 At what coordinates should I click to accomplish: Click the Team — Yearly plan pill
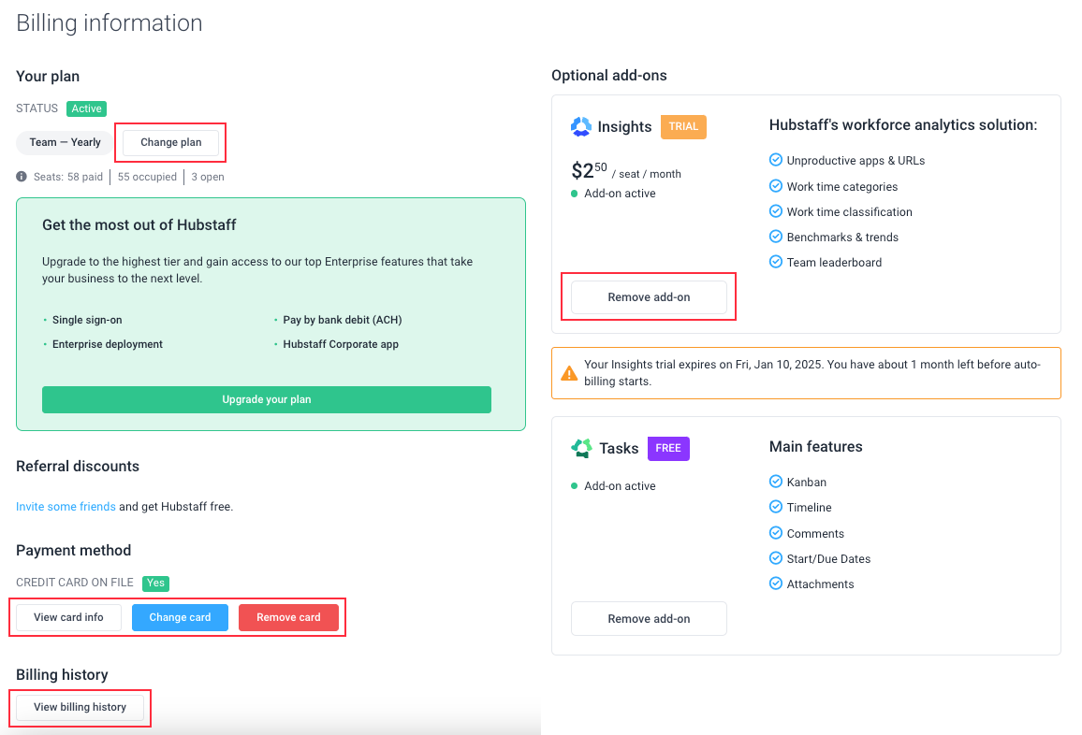pos(65,142)
